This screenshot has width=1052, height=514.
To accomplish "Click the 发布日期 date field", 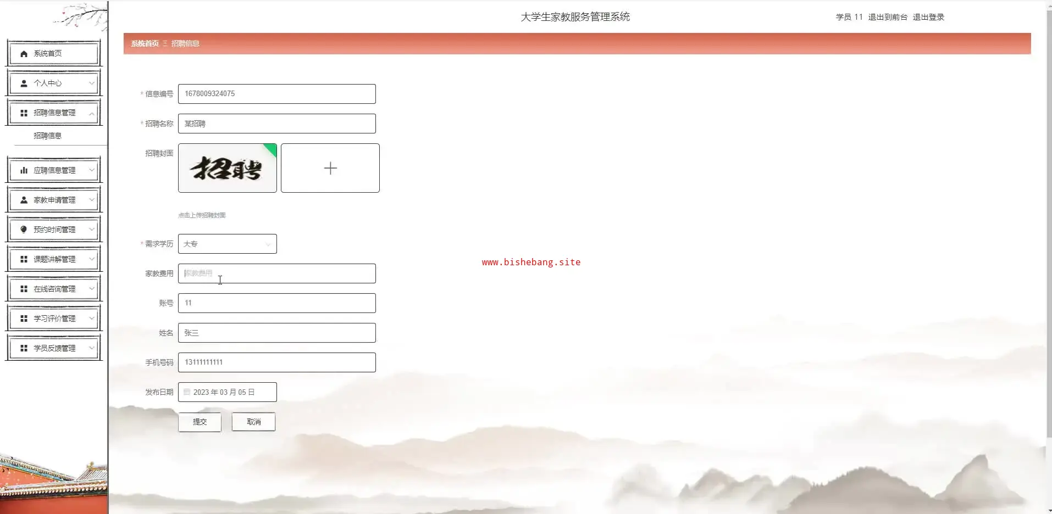I will point(227,392).
